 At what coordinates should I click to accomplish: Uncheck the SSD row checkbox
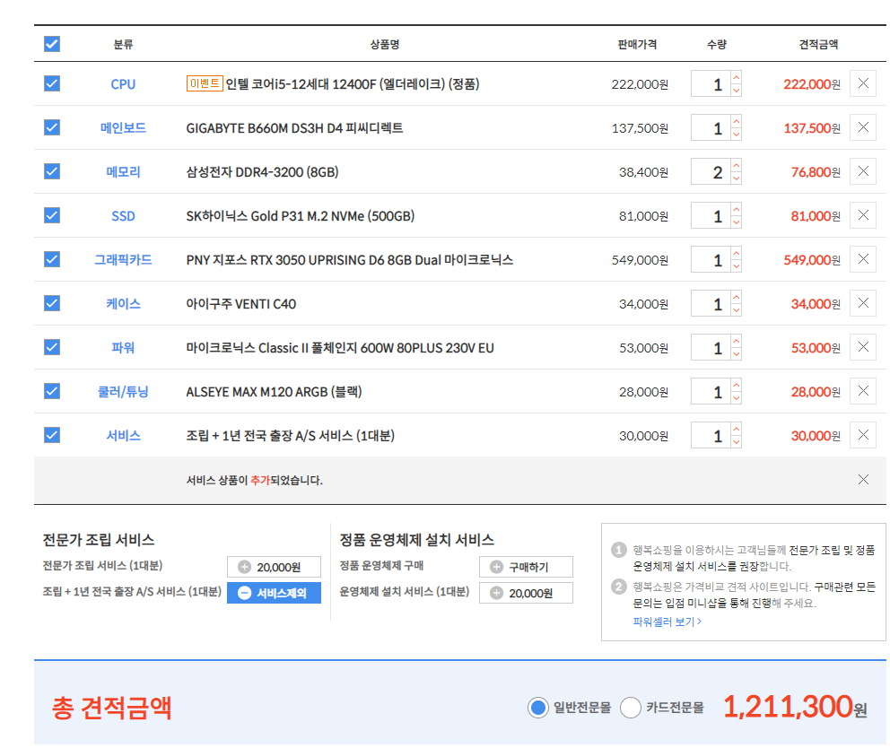pos(52,215)
